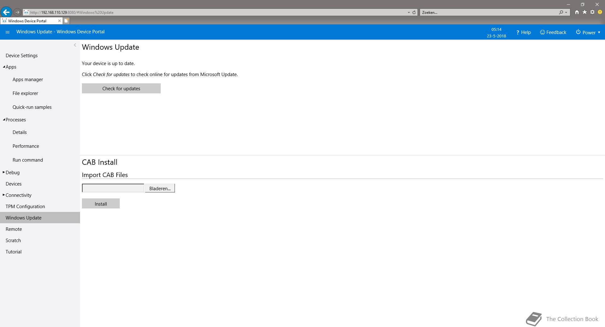This screenshot has height=327, width=605.
Task: Collapse the sidebar with the chevron
Action: tap(75, 45)
